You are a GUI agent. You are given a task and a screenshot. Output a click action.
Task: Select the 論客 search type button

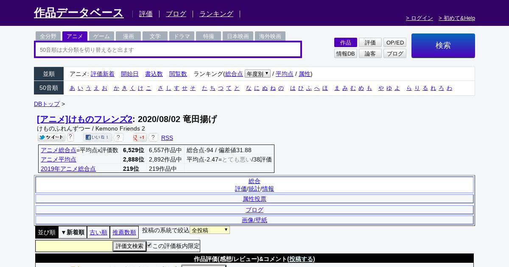(370, 53)
